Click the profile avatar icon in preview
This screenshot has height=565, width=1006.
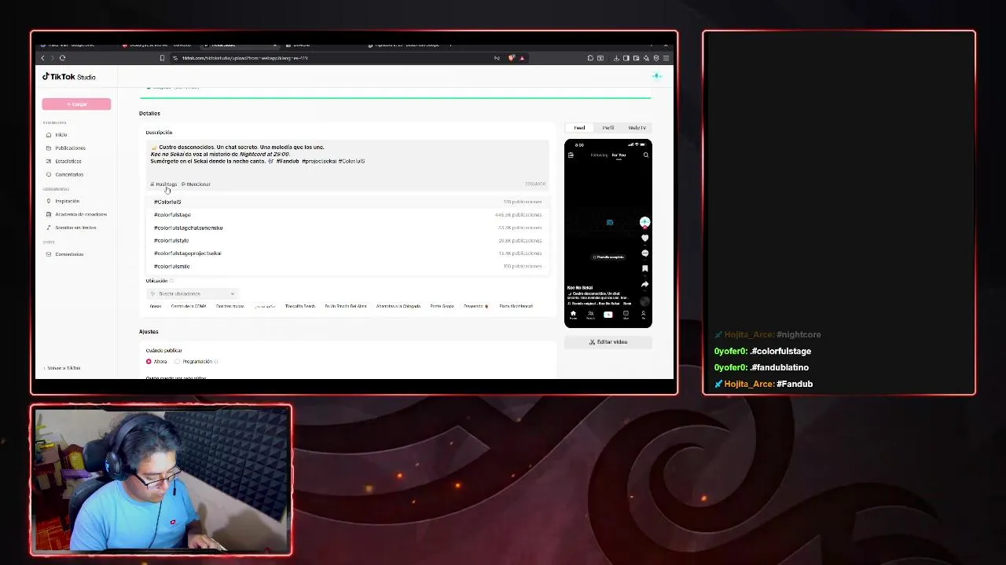pyautogui.click(x=644, y=222)
